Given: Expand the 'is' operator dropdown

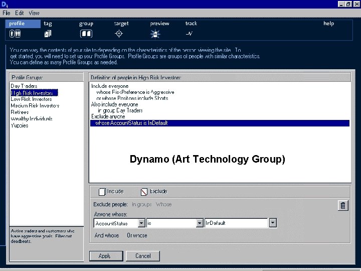Looking at the screenshot, I should click(200, 223).
